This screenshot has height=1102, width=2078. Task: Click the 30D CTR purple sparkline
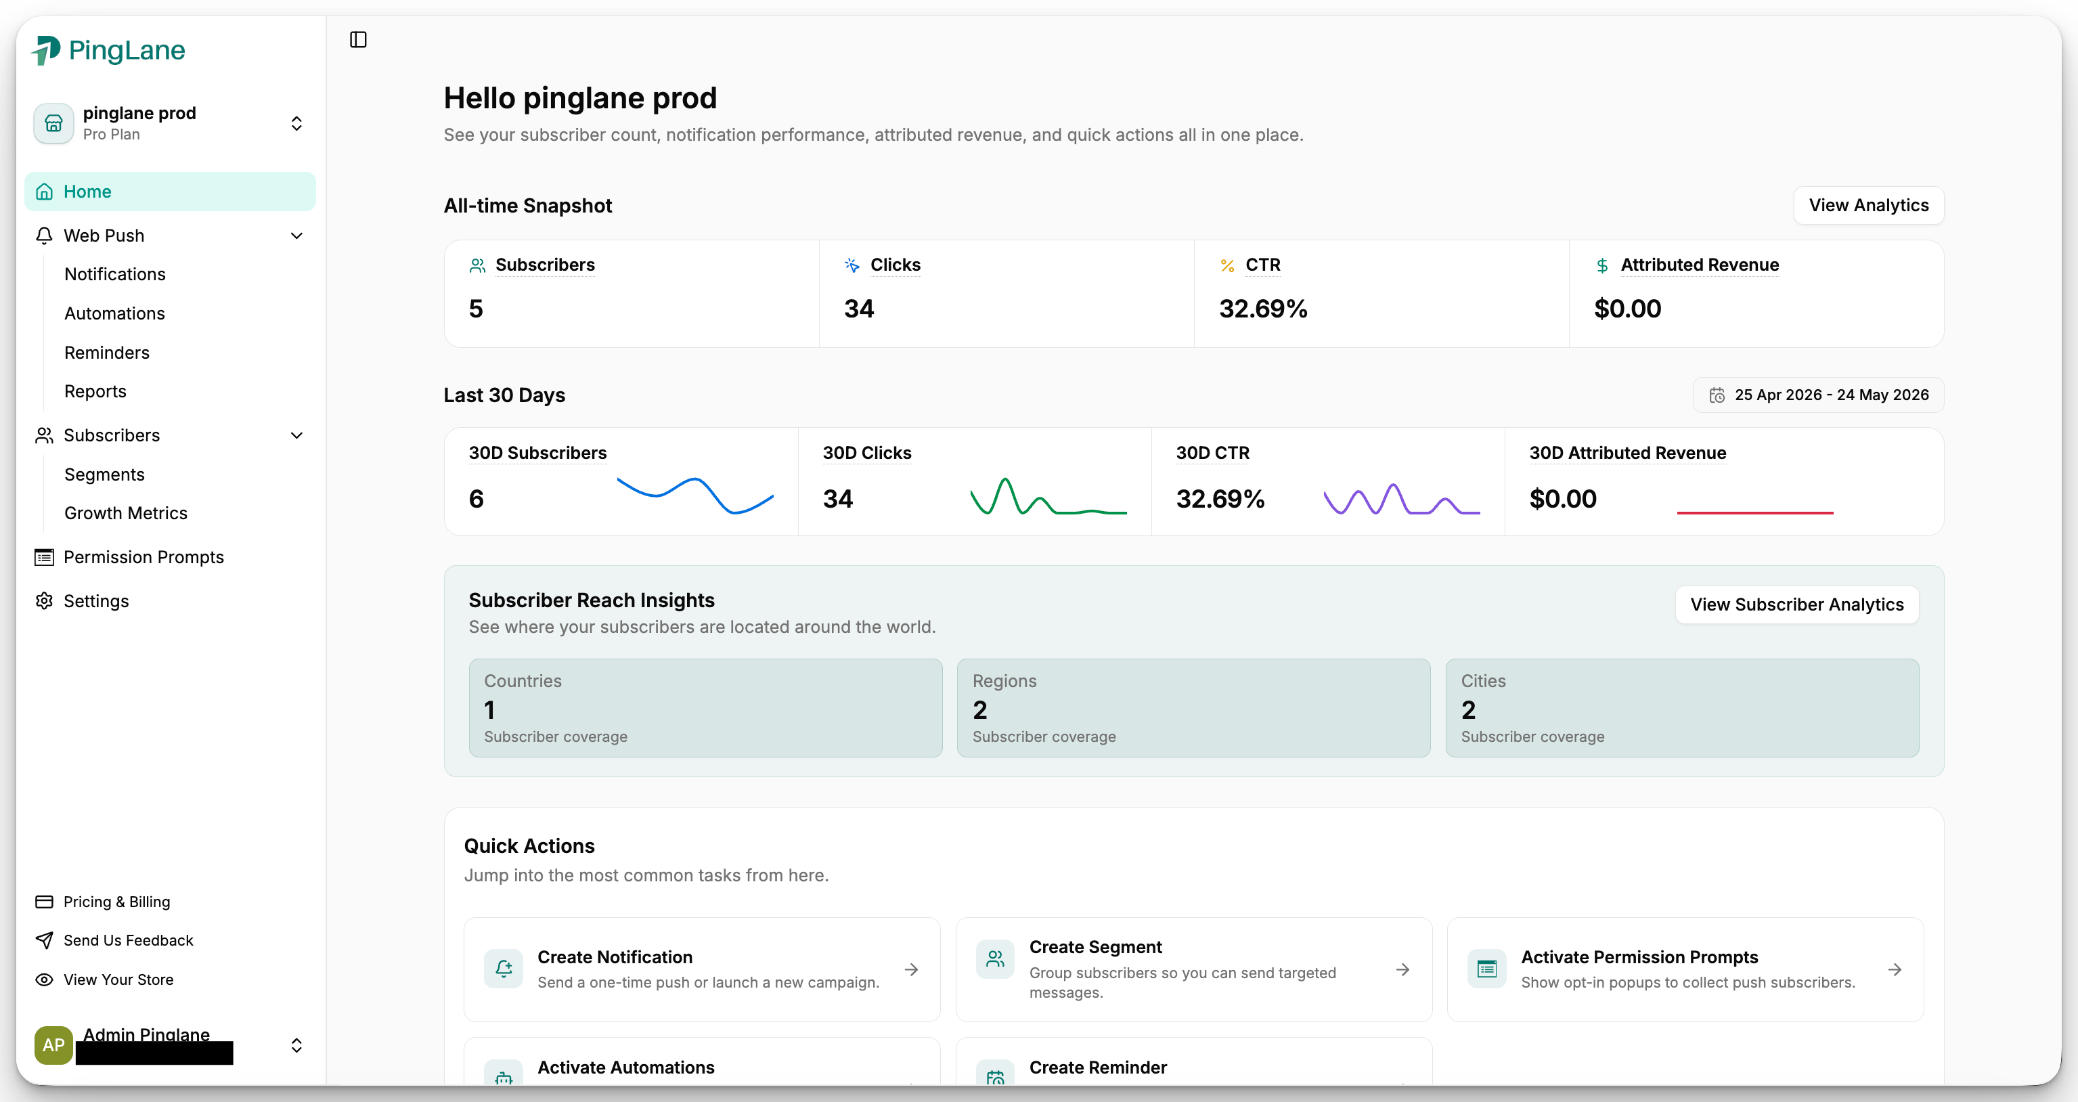click(x=1402, y=499)
